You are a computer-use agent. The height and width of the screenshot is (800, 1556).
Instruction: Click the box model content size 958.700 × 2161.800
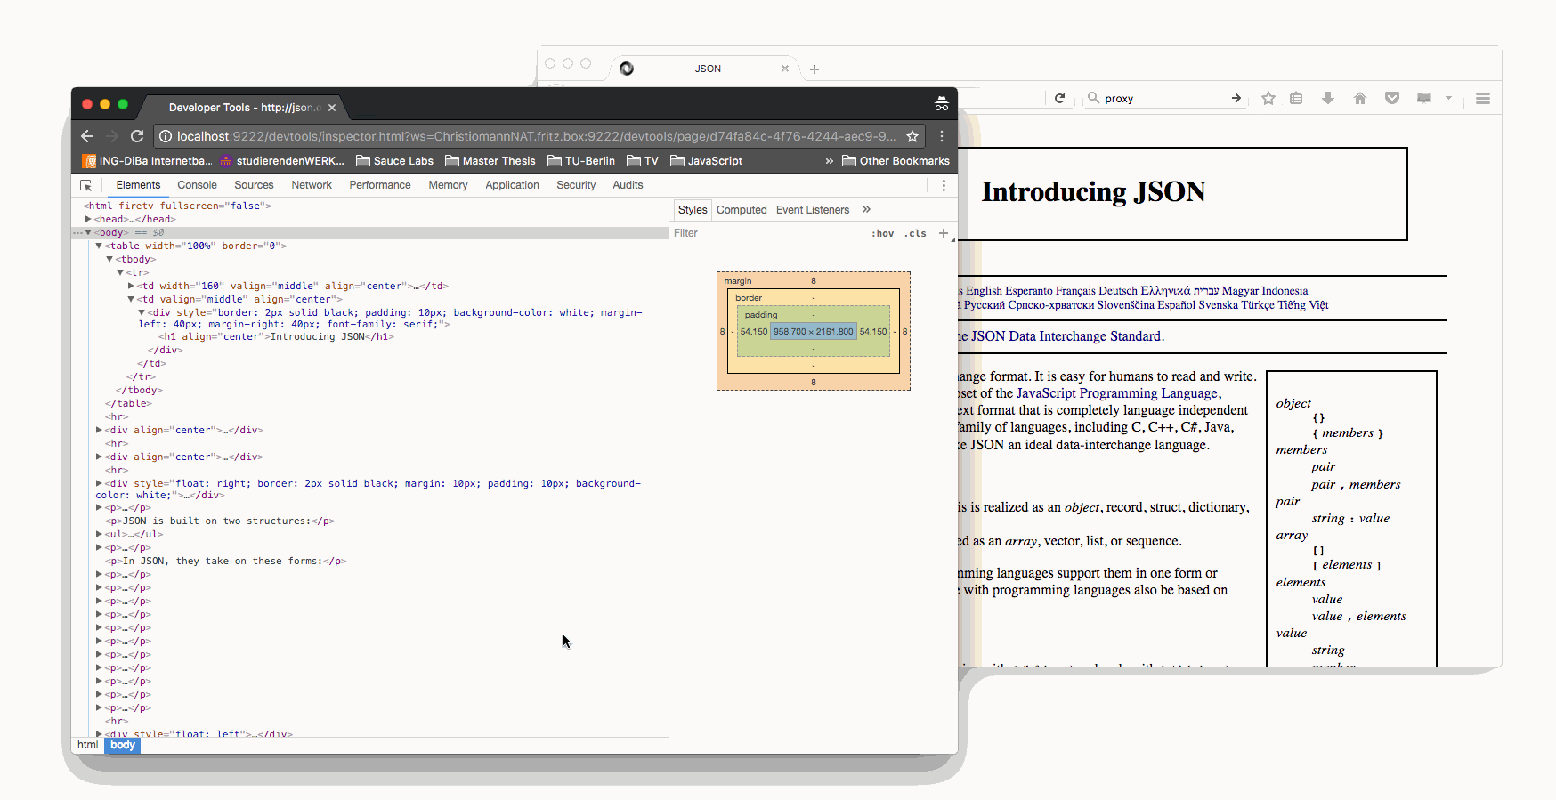814,331
